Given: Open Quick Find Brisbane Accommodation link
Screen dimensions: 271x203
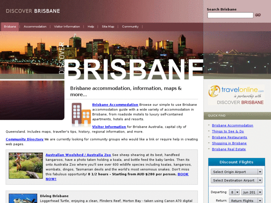Looking at the screenshot, I should coord(233,126).
